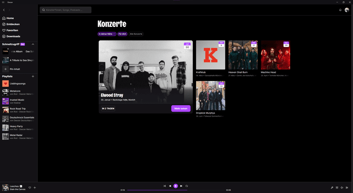The width and height of the screenshot is (353, 193).
Task: Click the Pin-Inhalt plus icon
Action: (5, 69)
